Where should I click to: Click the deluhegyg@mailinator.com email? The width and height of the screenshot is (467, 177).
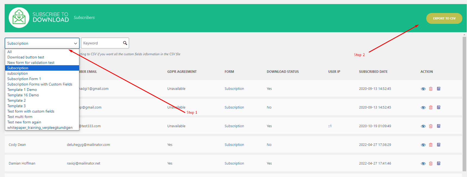pyautogui.click(x=89, y=145)
